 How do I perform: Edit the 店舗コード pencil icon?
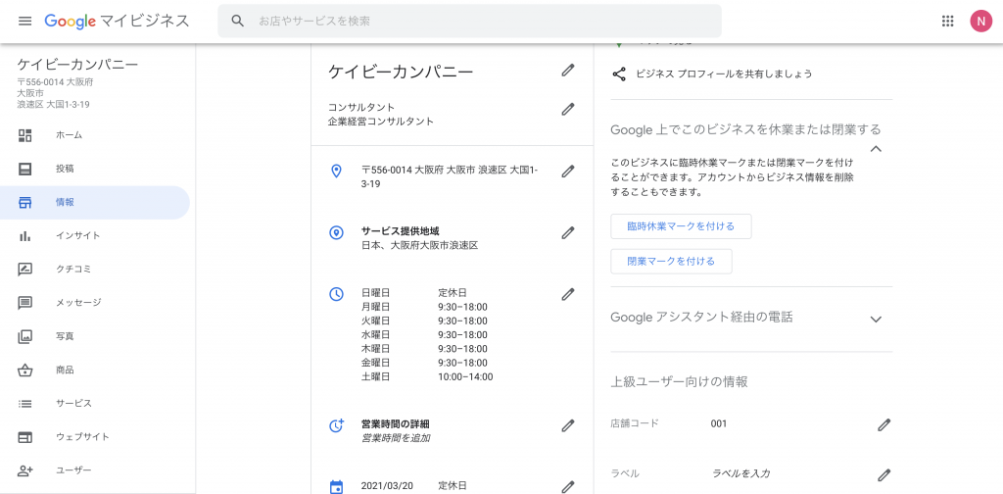coord(884,424)
